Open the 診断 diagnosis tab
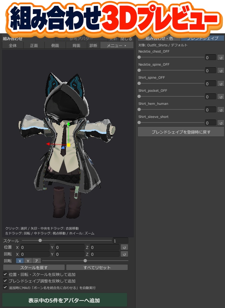 click(93, 46)
